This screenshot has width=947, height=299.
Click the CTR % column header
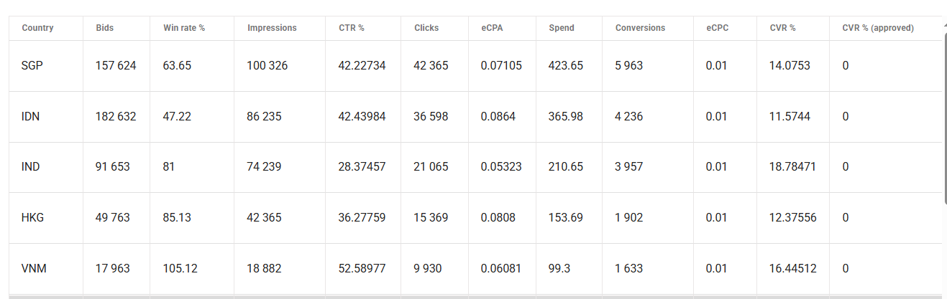point(351,28)
